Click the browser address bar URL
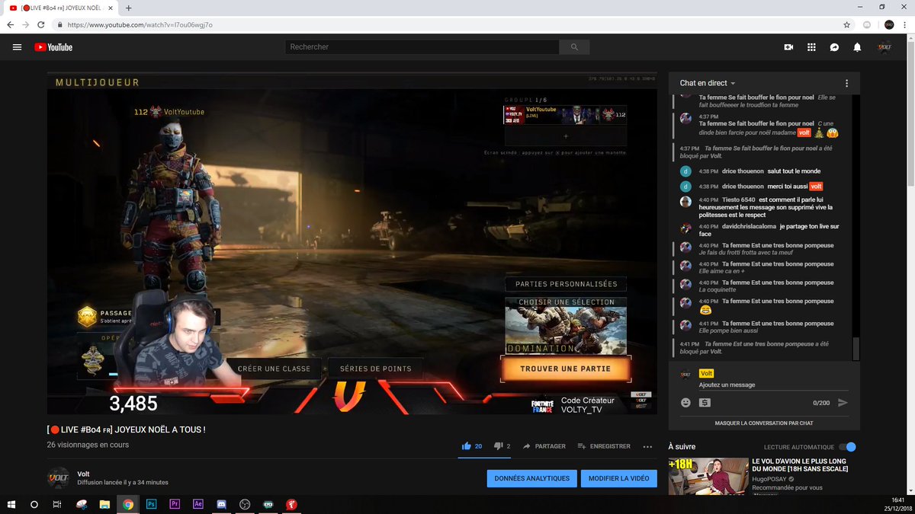 click(140, 24)
